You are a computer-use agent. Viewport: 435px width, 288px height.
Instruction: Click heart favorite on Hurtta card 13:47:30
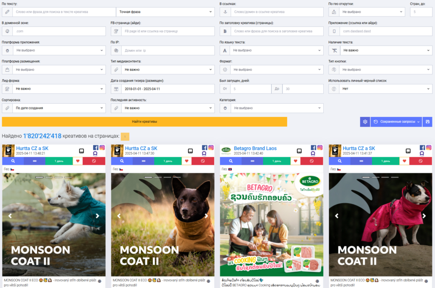click(x=187, y=161)
